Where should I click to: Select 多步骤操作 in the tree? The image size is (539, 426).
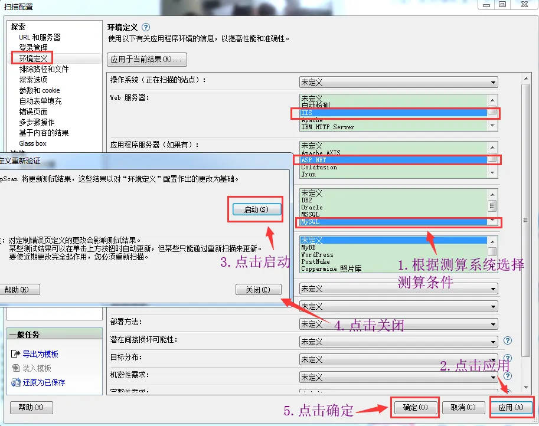(37, 122)
